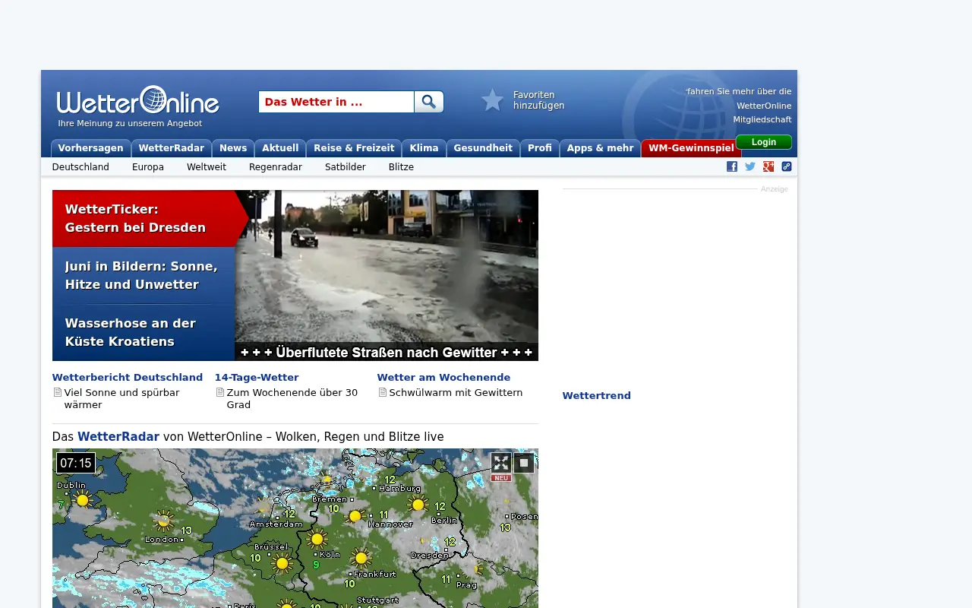The width and height of the screenshot is (972, 608).
Task: Share via the Twitter bird icon
Action: pyautogui.click(x=750, y=166)
